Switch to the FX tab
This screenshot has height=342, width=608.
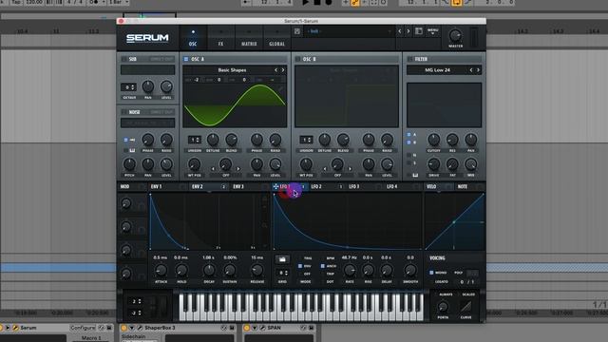point(220,38)
